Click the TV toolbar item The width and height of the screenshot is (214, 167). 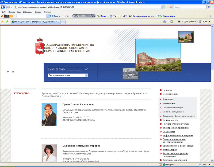tap(113, 16)
